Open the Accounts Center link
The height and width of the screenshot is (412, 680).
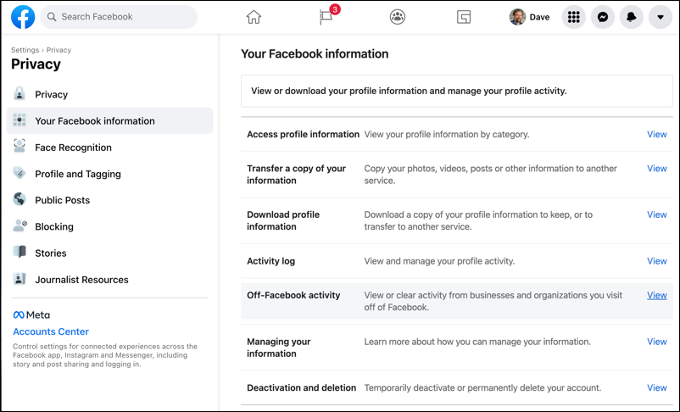click(51, 331)
